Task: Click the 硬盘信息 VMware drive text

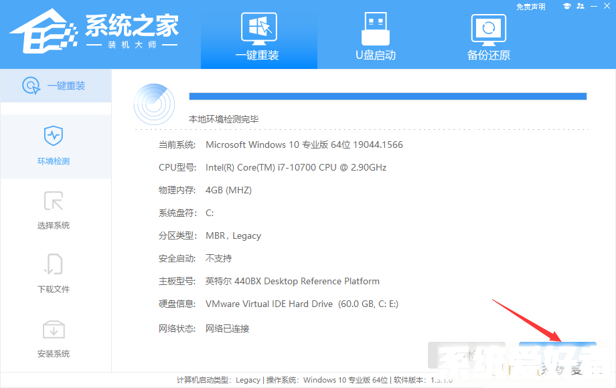Action: (x=302, y=304)
